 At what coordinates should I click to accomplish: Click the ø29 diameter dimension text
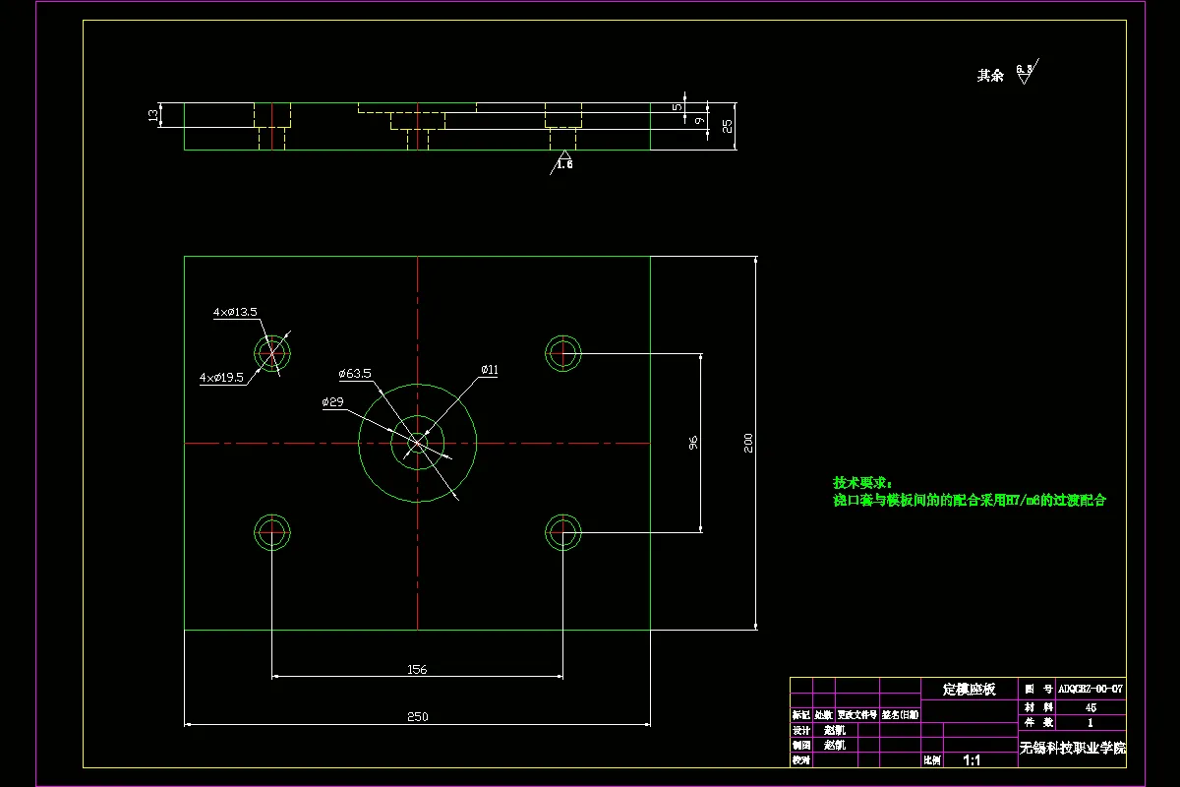click(x=332, y=402)
